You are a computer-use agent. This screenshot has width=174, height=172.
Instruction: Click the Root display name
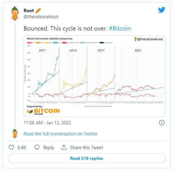point(29,11)
